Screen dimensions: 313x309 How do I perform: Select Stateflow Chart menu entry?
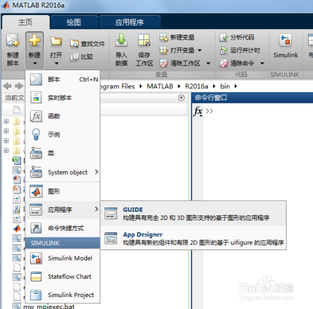click(x=63, y=276)
